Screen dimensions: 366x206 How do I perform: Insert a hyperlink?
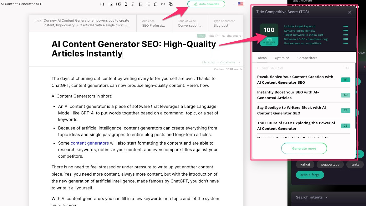click(163, 4)
